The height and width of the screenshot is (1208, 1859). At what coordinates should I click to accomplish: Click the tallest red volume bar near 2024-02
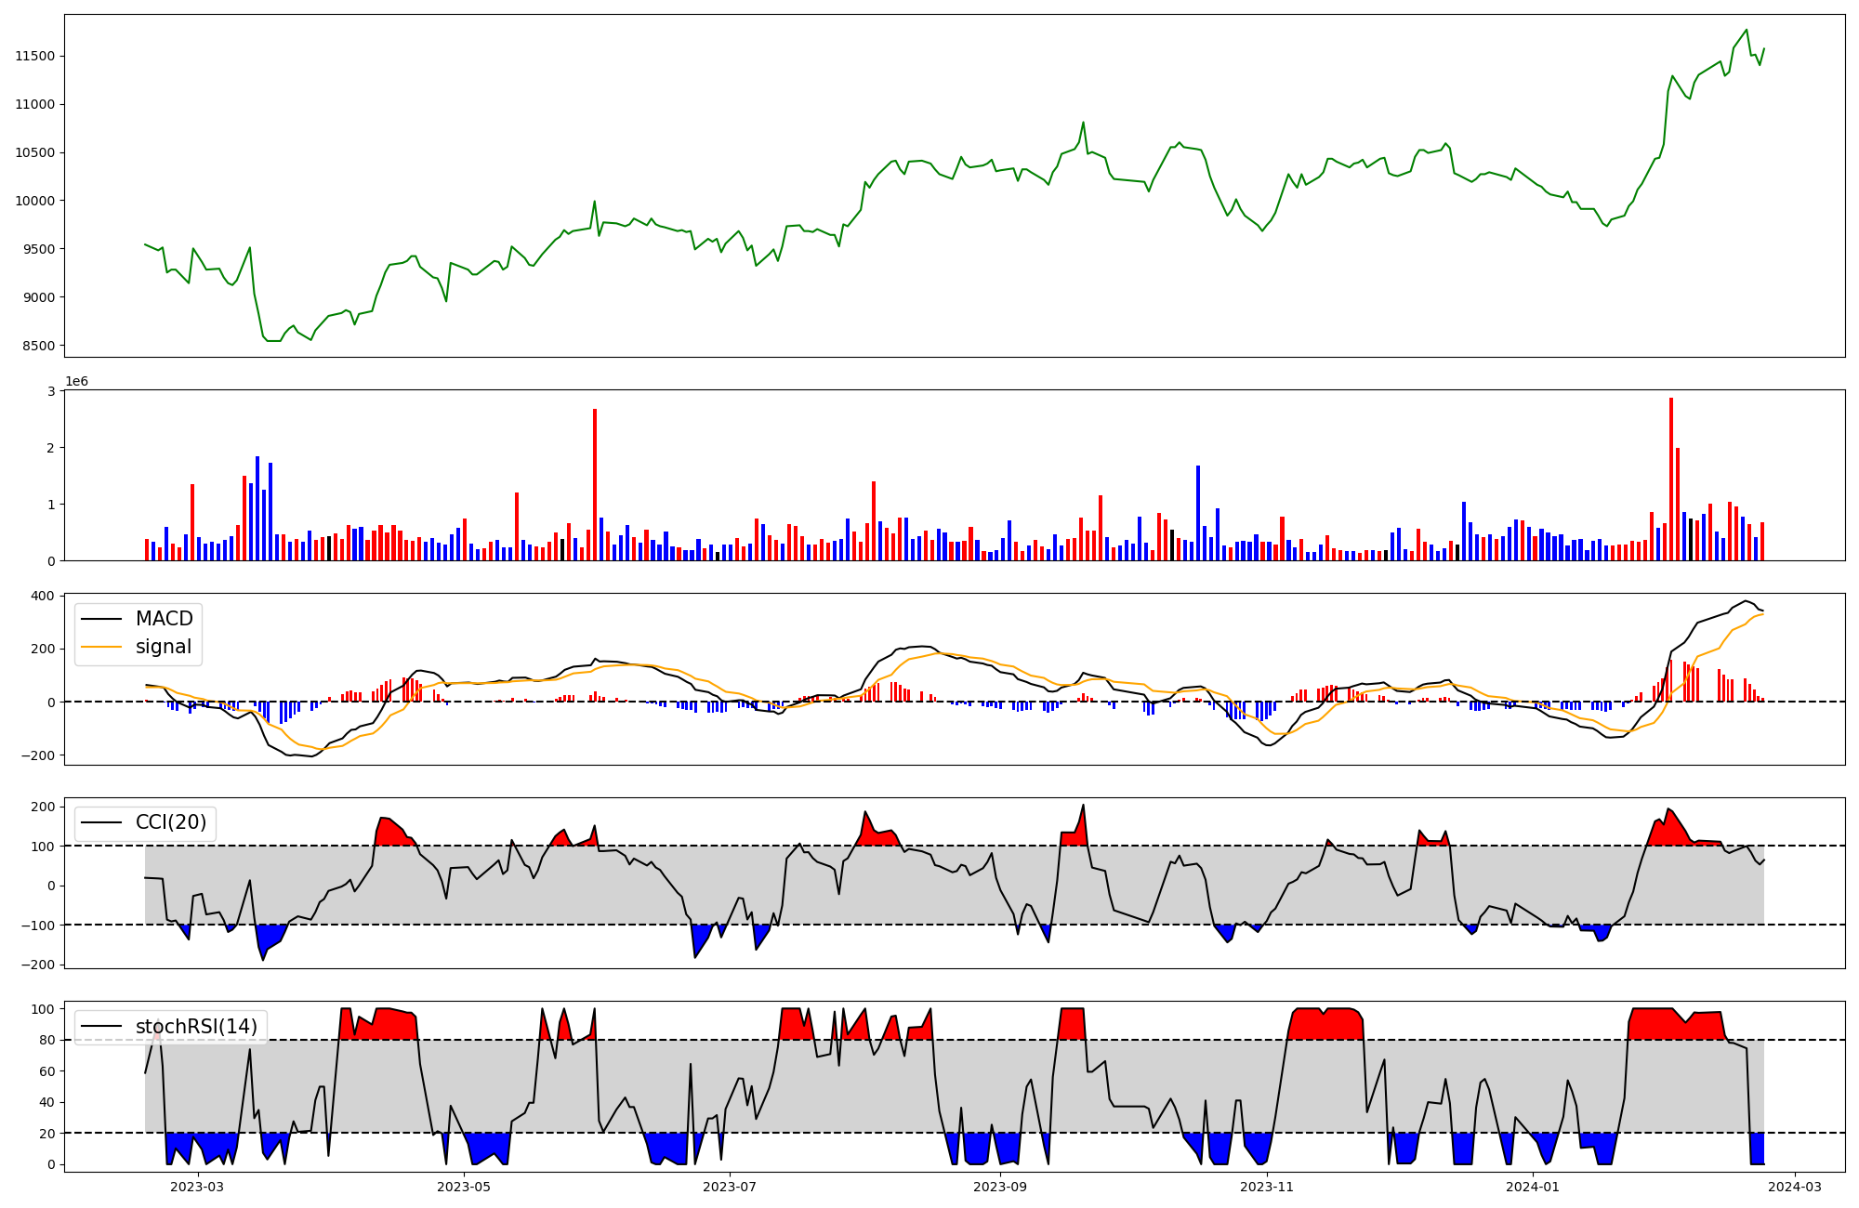[1671, 479]
